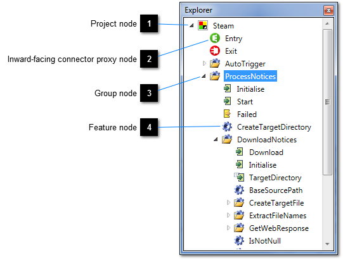Close the Explorer panel
This screenshot has width=343, height=260.
[x=328, y=10]
